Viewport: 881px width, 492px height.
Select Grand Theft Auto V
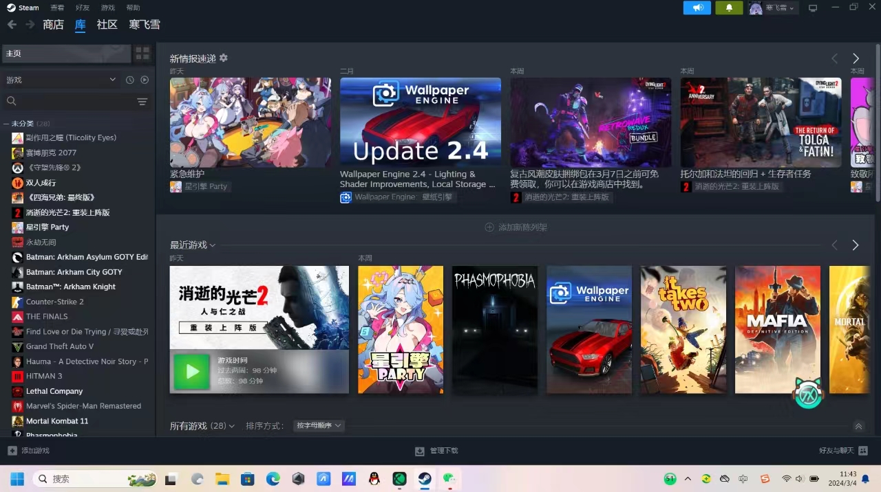[x=59, y=346]
